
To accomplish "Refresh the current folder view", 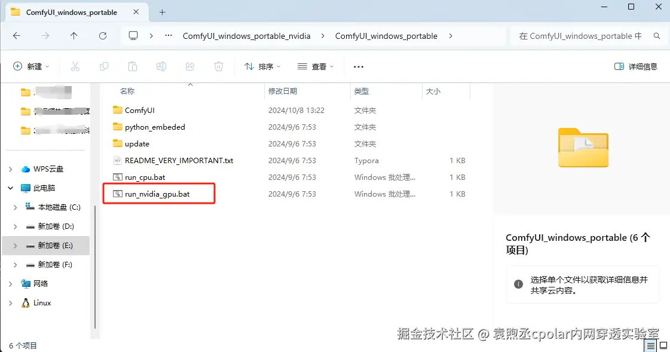I will point(103,36).
